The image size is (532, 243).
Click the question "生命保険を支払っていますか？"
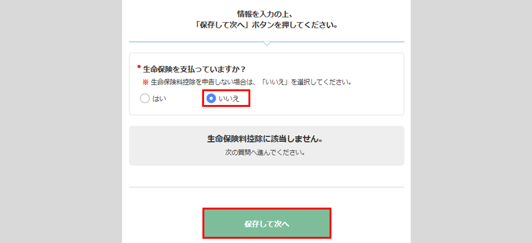coord(194,69)
